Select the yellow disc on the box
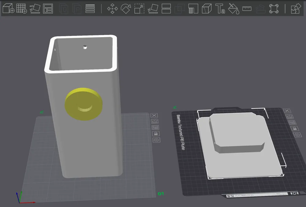 (x=84, y=104)
